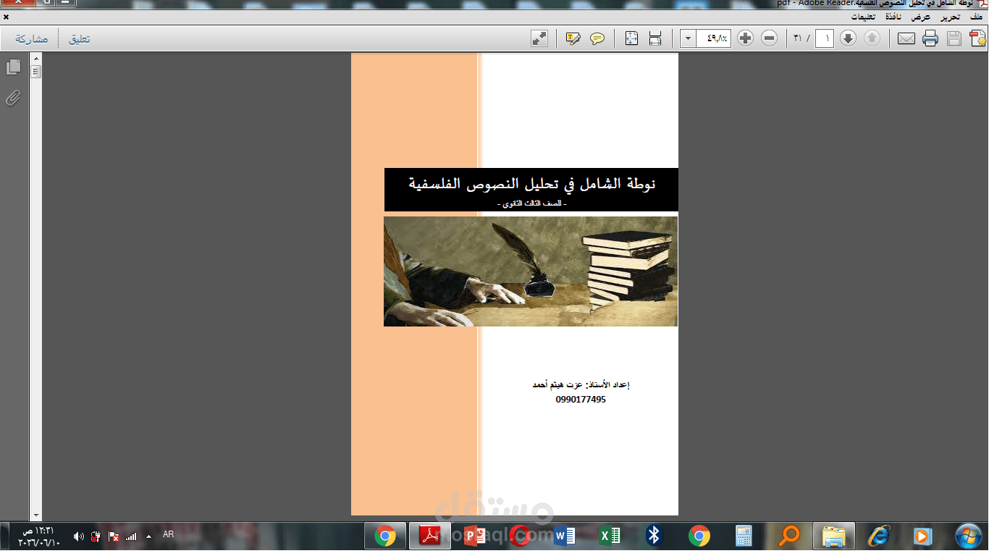Open Chrome icon beside Adobe Reader

(x=385, y=536)
